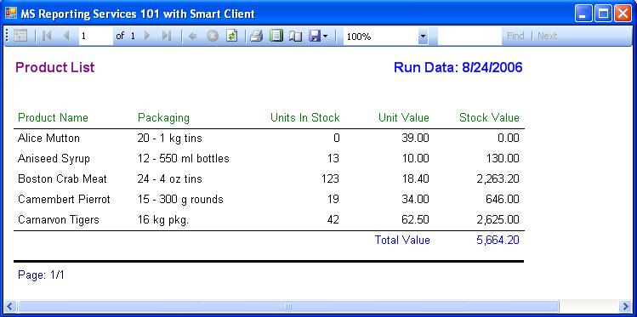Image resolution: width=637 pixels, height=317 pixels.
Task: Click the Unit Value column header
Action: [404, 118]
